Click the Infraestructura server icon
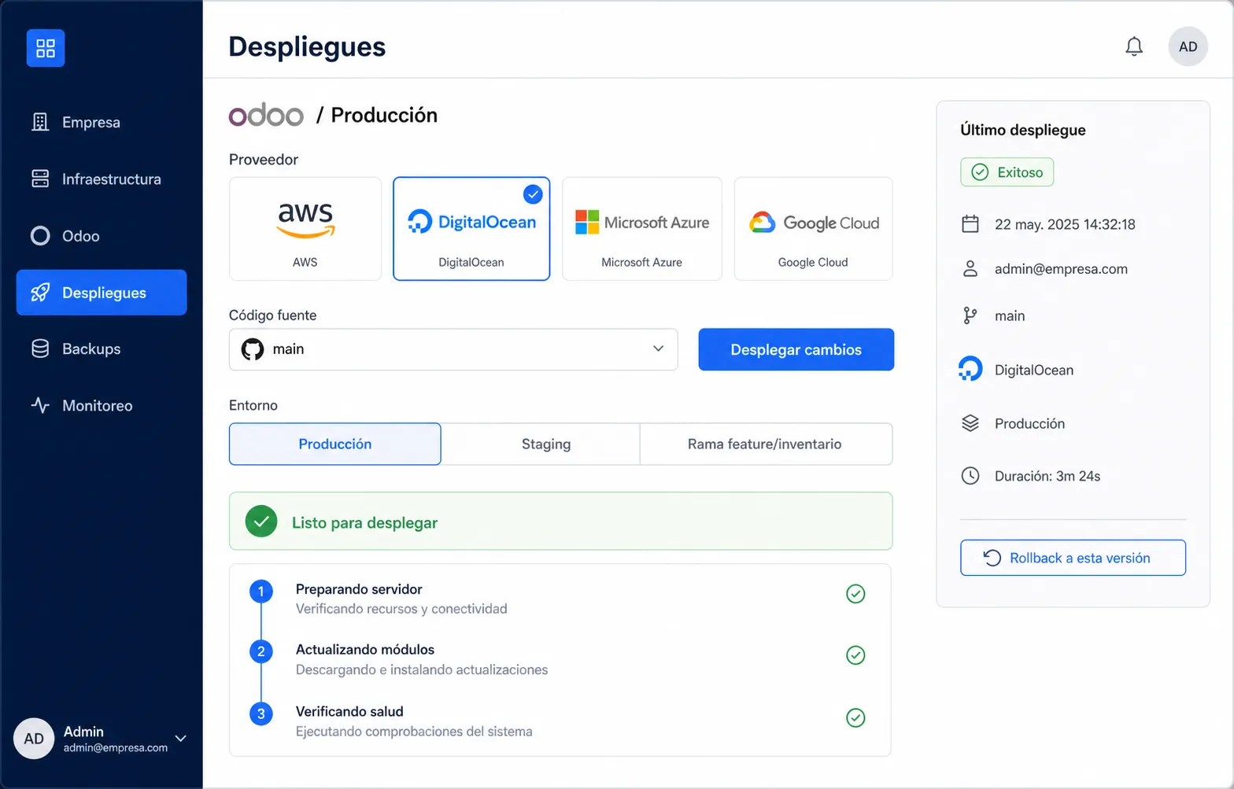 pos(40,179)
